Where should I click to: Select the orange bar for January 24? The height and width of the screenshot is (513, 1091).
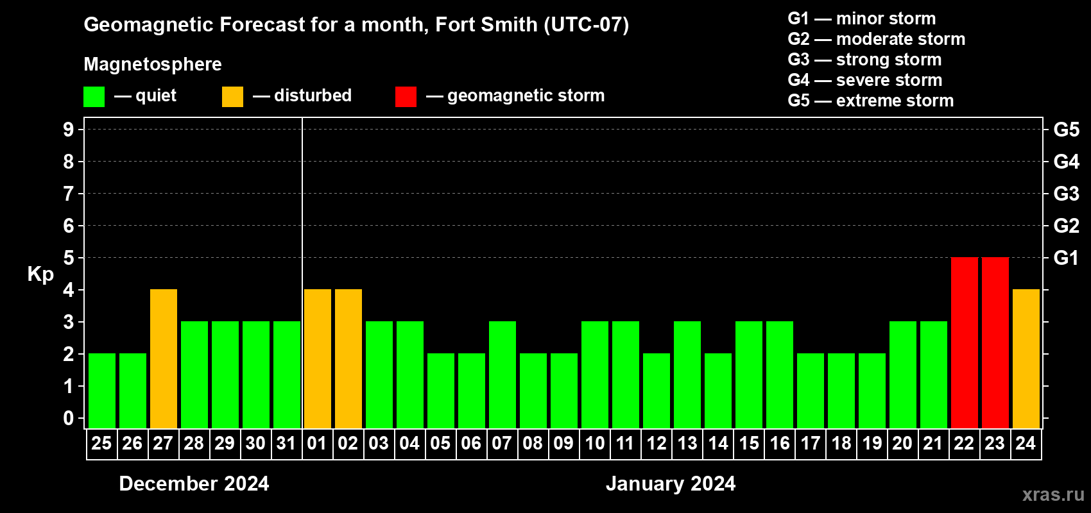(1026, 358)
